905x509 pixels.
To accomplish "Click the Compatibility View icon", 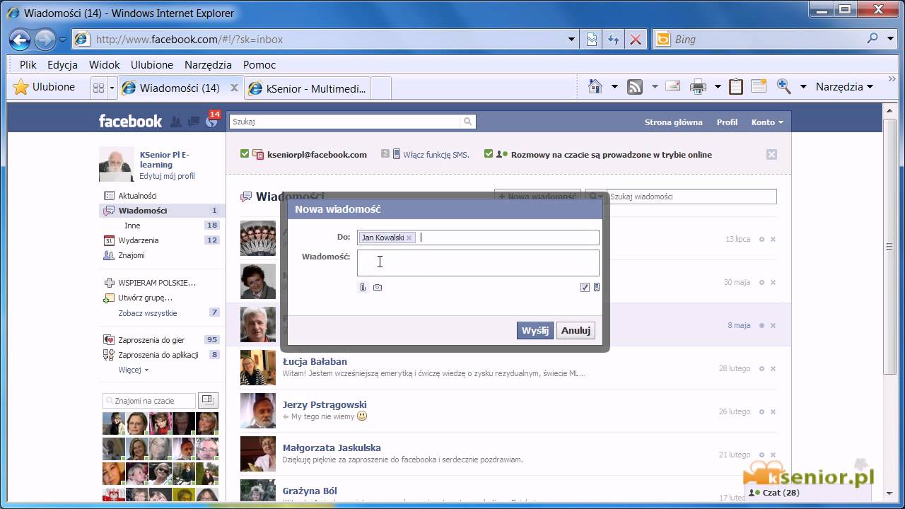I will point(592,40).
